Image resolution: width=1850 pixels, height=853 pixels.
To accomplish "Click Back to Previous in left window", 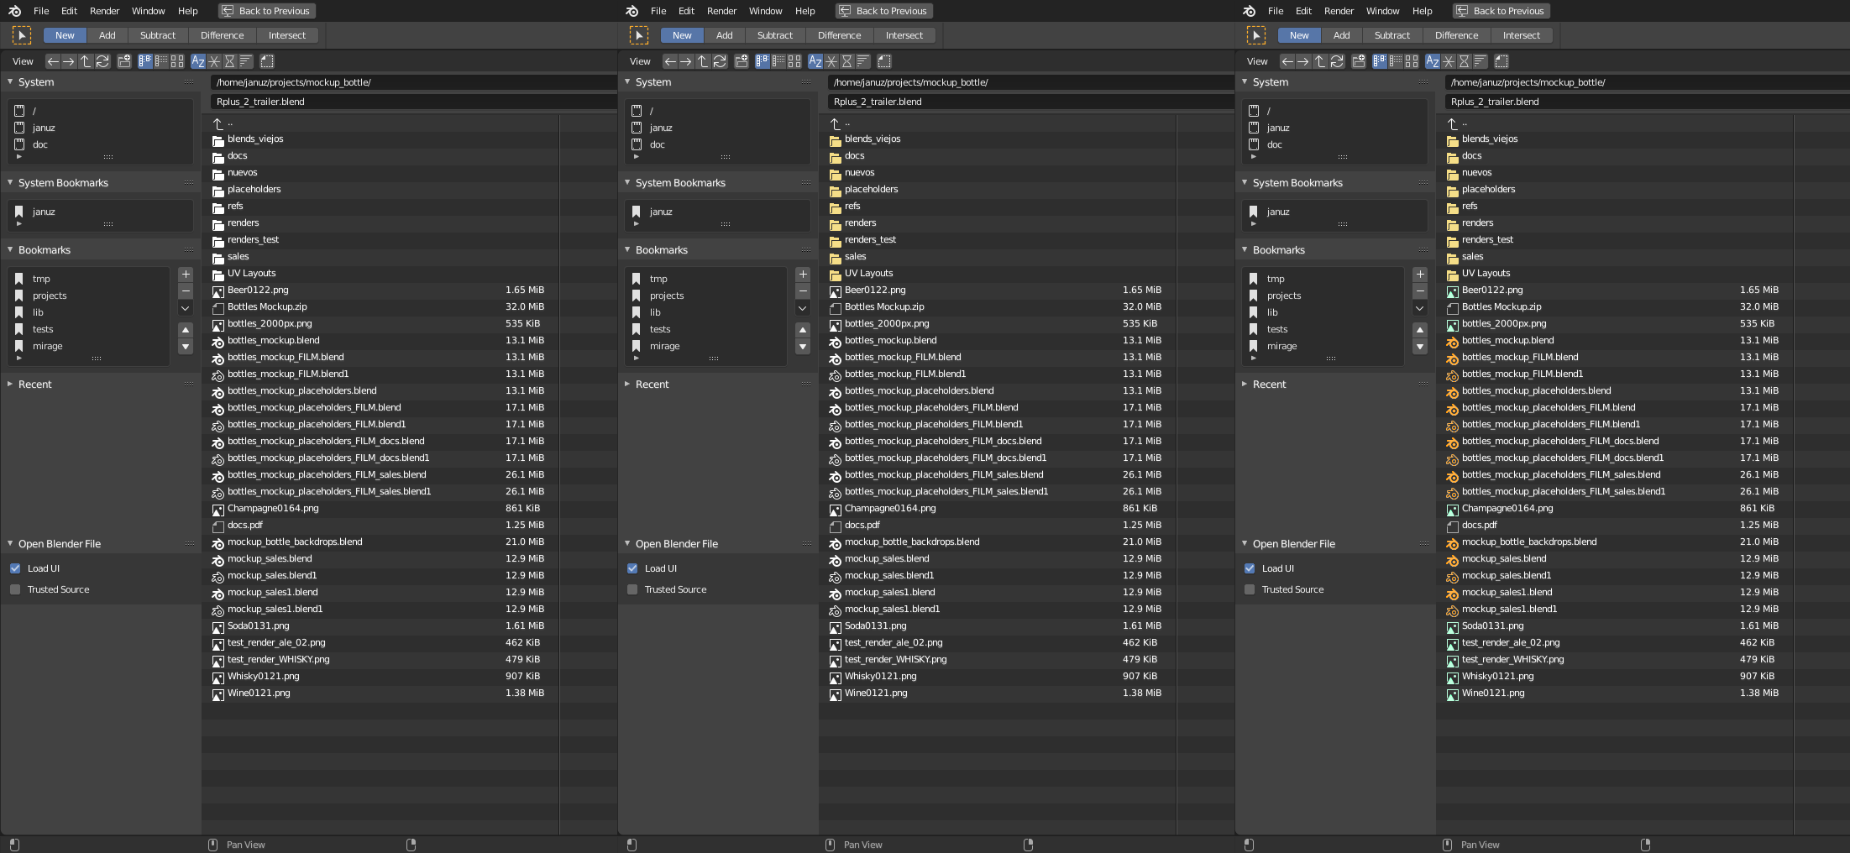I will pyautogui.click(x=266, y=11).
